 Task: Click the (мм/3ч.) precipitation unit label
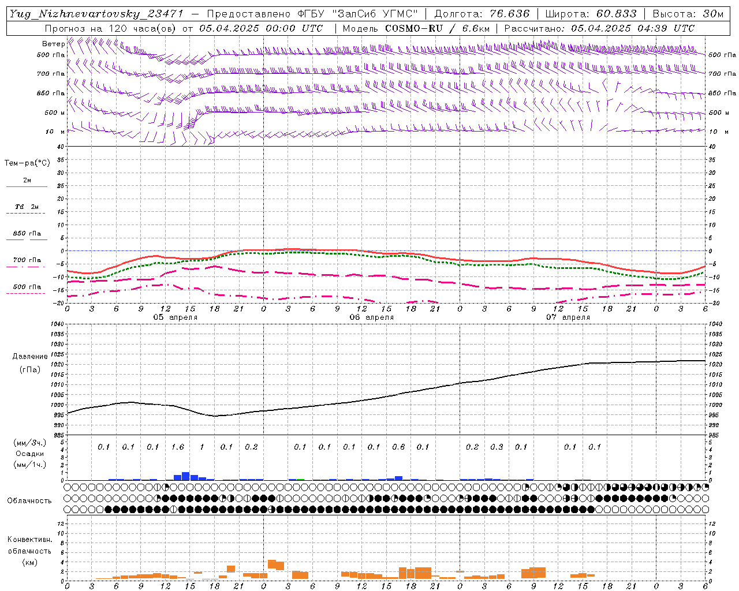[30, 443]
